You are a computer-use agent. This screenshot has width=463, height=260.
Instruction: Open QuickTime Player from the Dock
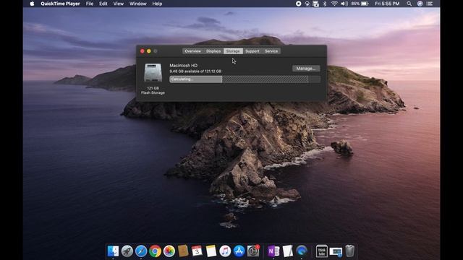[302, 251]
